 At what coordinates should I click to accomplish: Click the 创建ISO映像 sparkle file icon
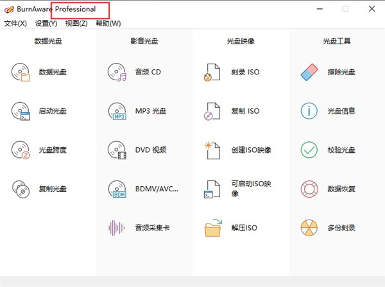pyautogui.click(x=212, y=150)
